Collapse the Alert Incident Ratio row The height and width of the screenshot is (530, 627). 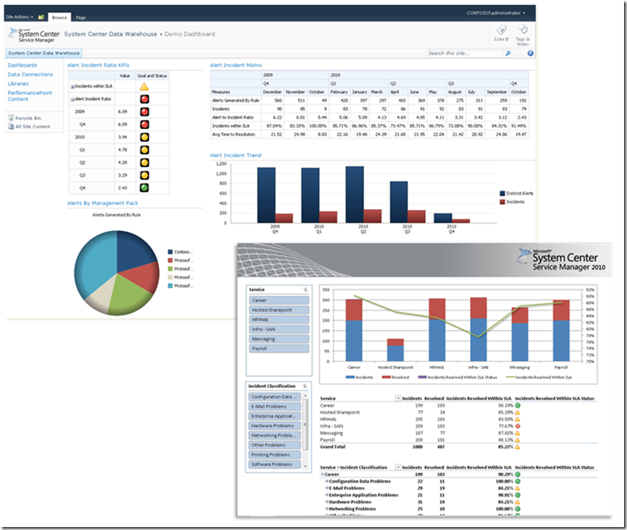72,99
